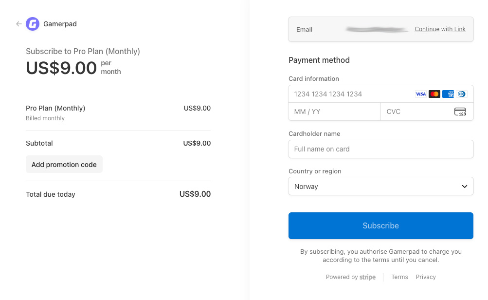
Task: Click the Mastercard icon
Action: (434, 94)
